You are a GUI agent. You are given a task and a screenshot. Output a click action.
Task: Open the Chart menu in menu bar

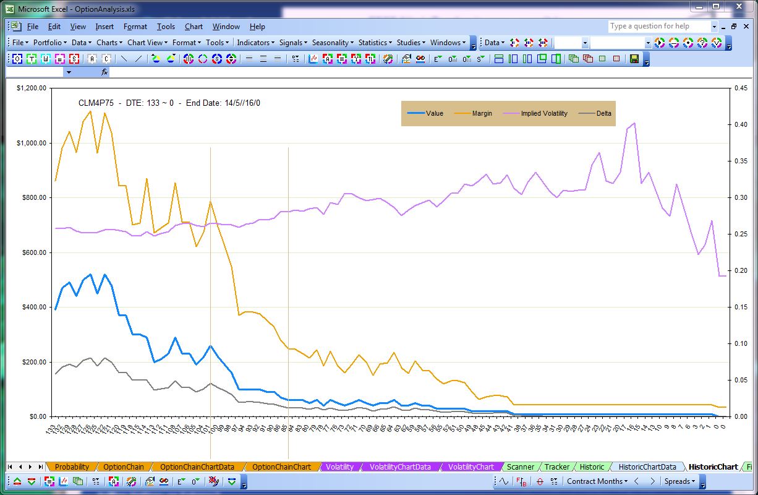tap(194, 27)
